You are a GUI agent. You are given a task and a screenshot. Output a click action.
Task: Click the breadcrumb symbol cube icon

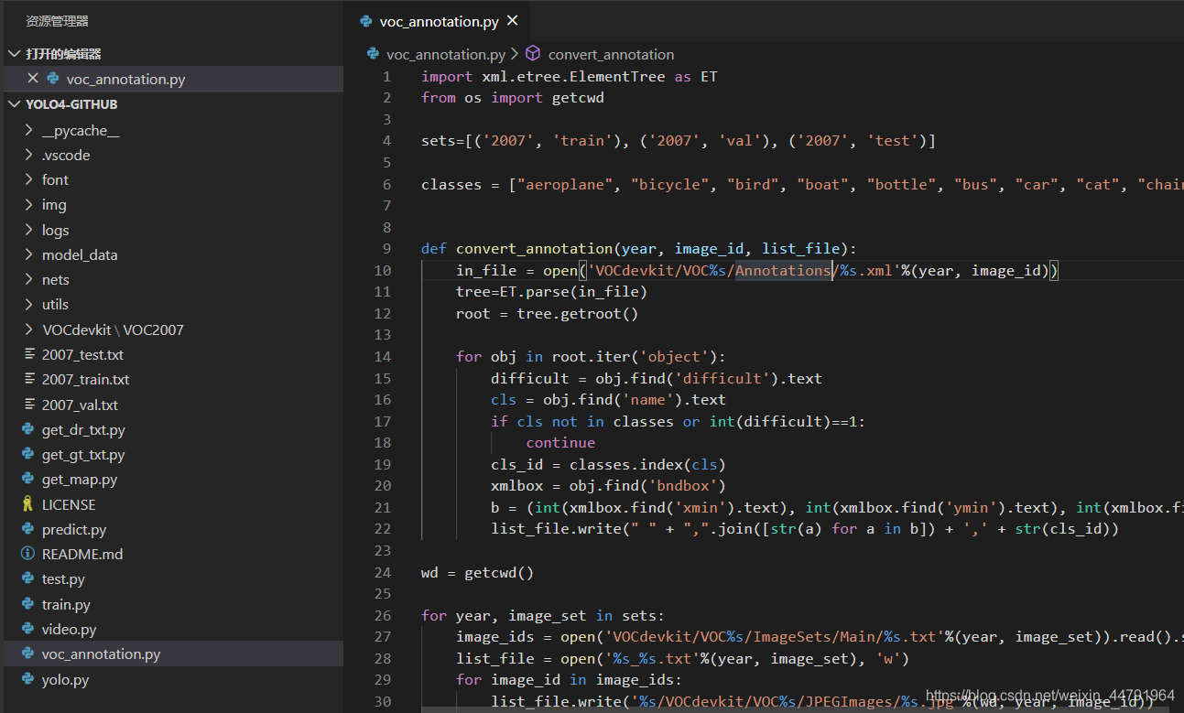[x=533, y=54]
